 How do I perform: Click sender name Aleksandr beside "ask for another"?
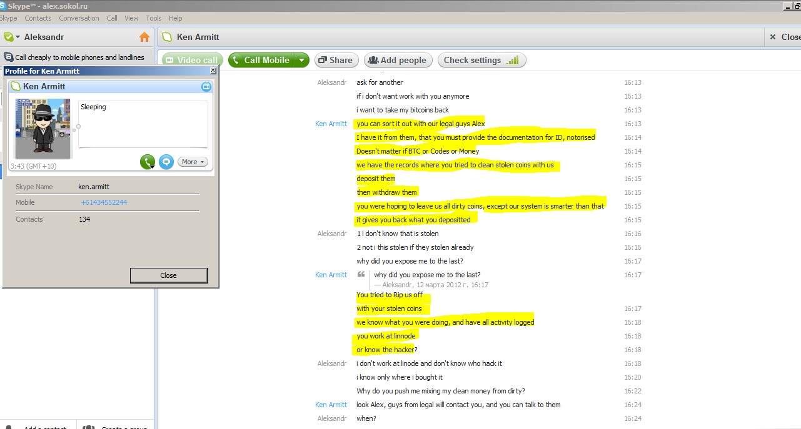click(332, 82)
